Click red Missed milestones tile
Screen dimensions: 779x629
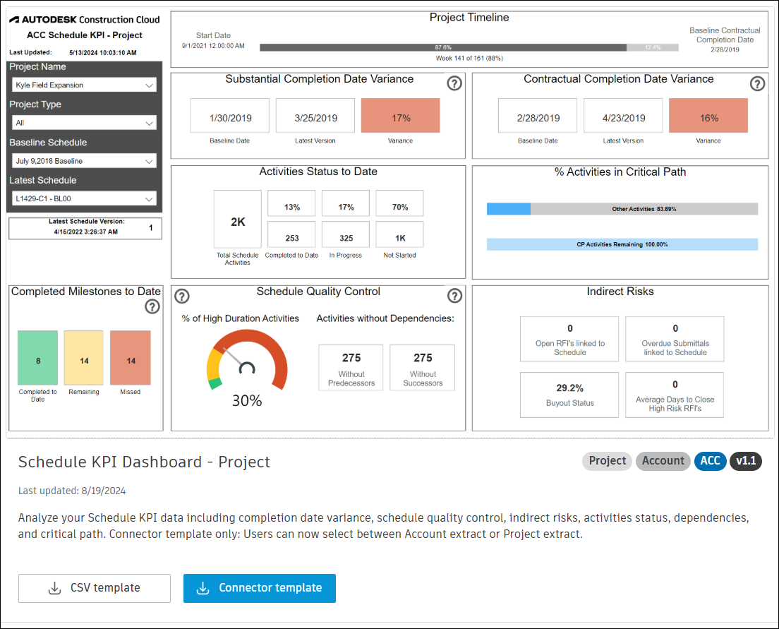click(x=130, y=357)
